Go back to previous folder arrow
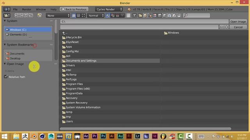The width and height of the screenshot is (250, 140). tap(16, 16)
